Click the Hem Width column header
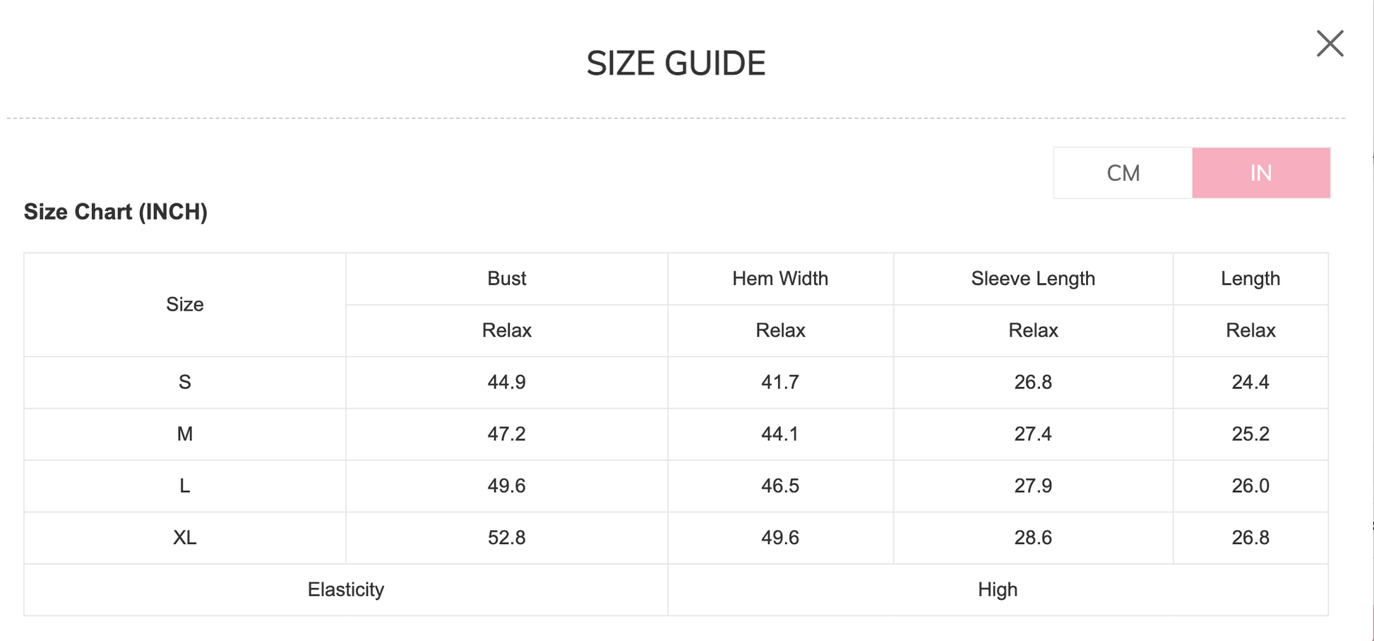The width and height of the screenshot is (1374, 641). pos(779,279)
